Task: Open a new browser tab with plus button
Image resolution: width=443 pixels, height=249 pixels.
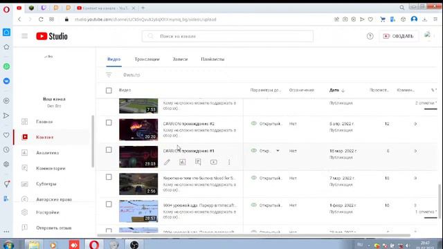Action: coord(143,8)
